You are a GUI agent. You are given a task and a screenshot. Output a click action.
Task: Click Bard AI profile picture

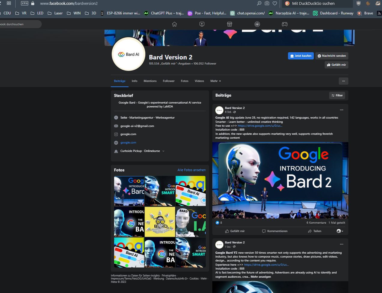click(129, 54)
